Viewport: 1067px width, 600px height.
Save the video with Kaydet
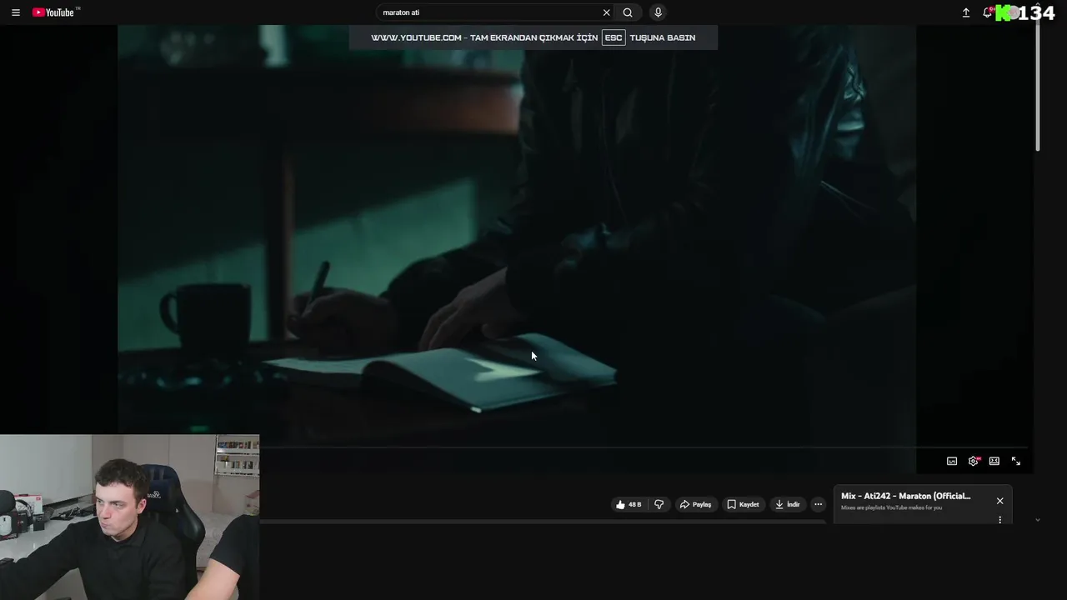click(743, 504)
